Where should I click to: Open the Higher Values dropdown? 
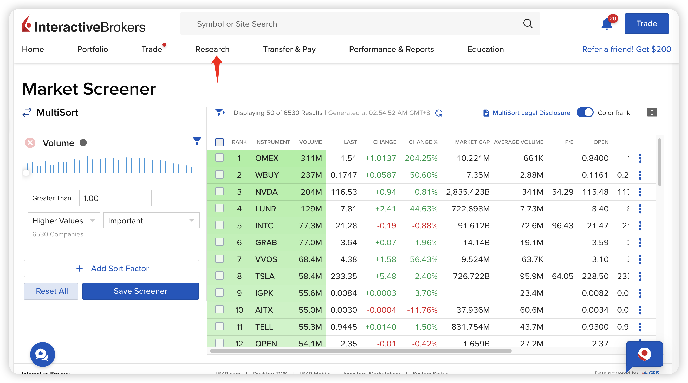[x=64, y=220]
